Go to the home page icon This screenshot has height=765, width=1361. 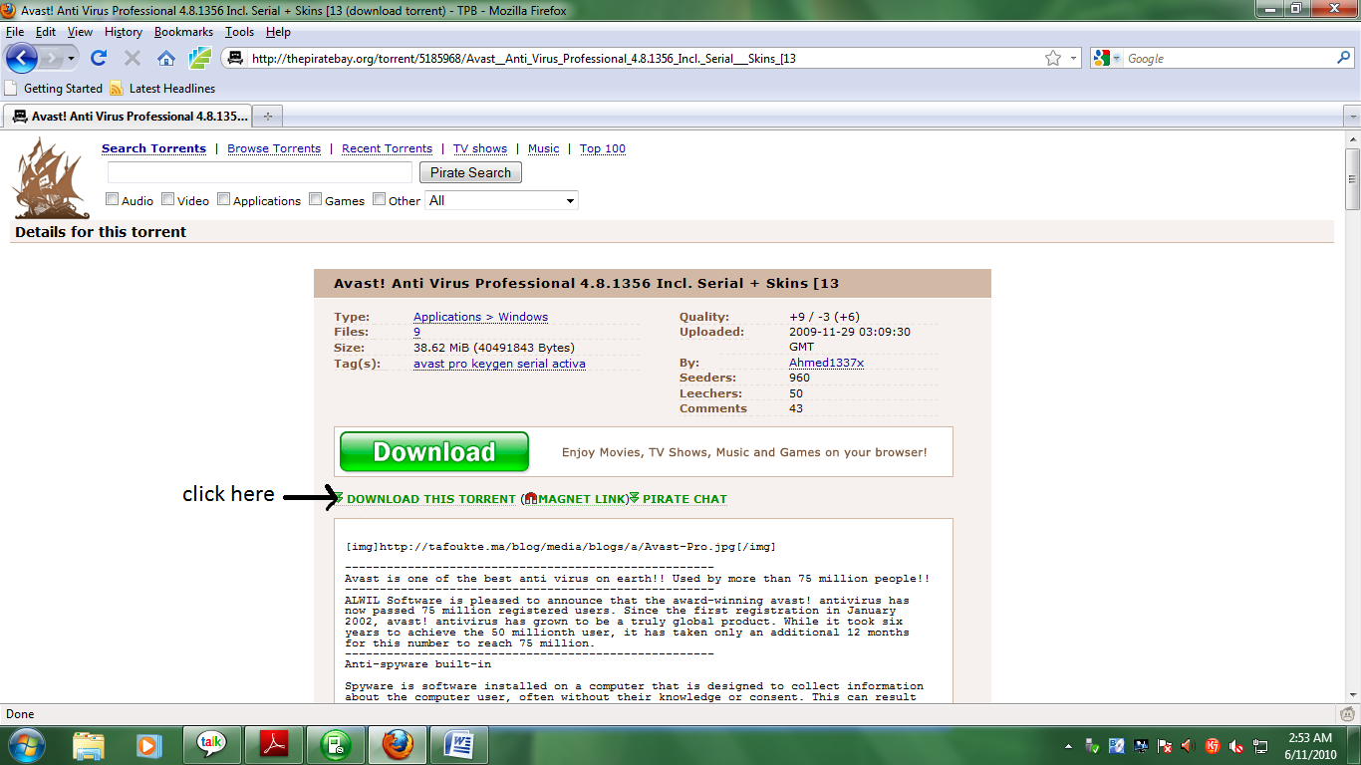pos(166,59)
